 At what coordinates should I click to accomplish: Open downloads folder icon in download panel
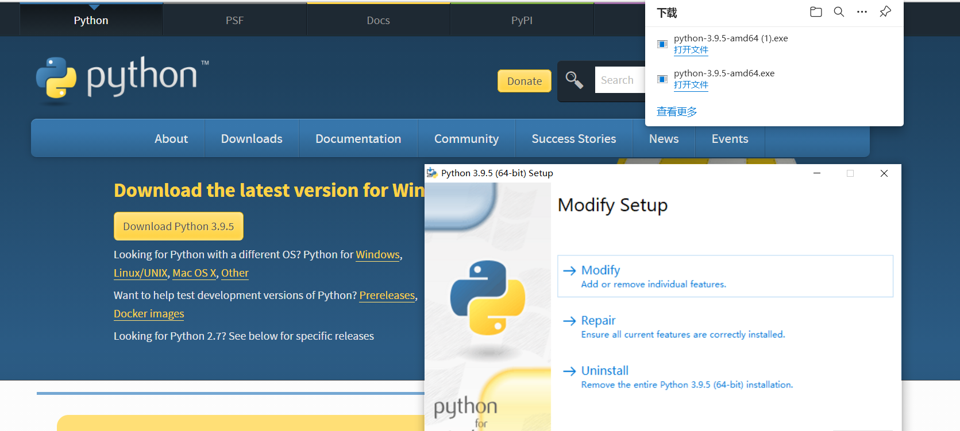[816, 12]
